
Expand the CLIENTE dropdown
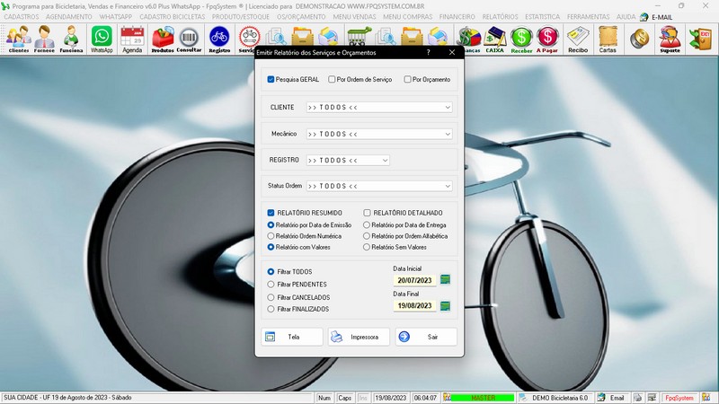(447, 107)
